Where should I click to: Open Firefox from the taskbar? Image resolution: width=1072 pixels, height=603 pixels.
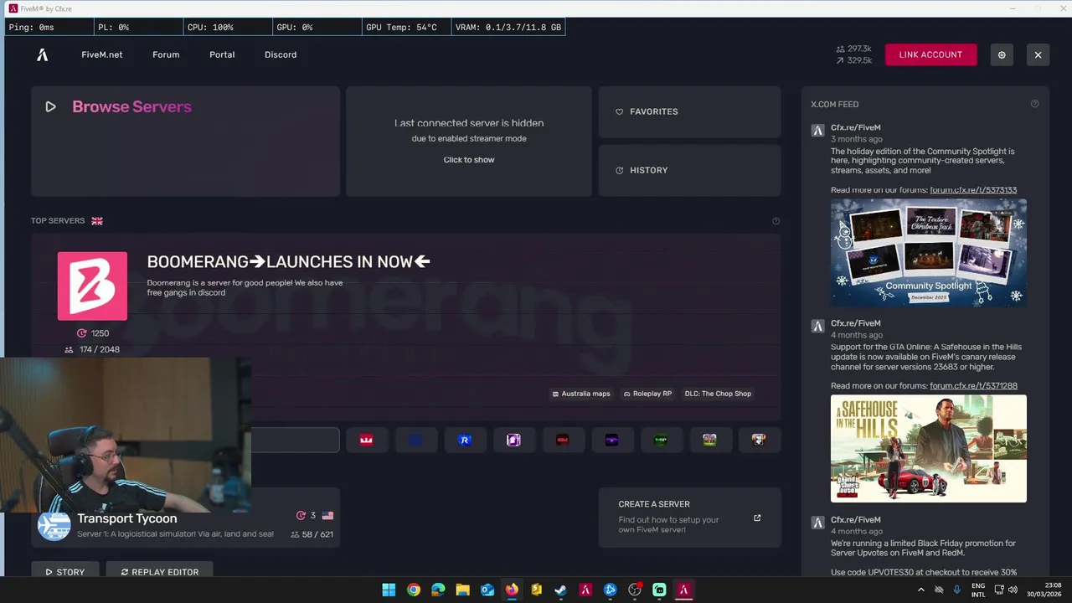tap(512, 590)
